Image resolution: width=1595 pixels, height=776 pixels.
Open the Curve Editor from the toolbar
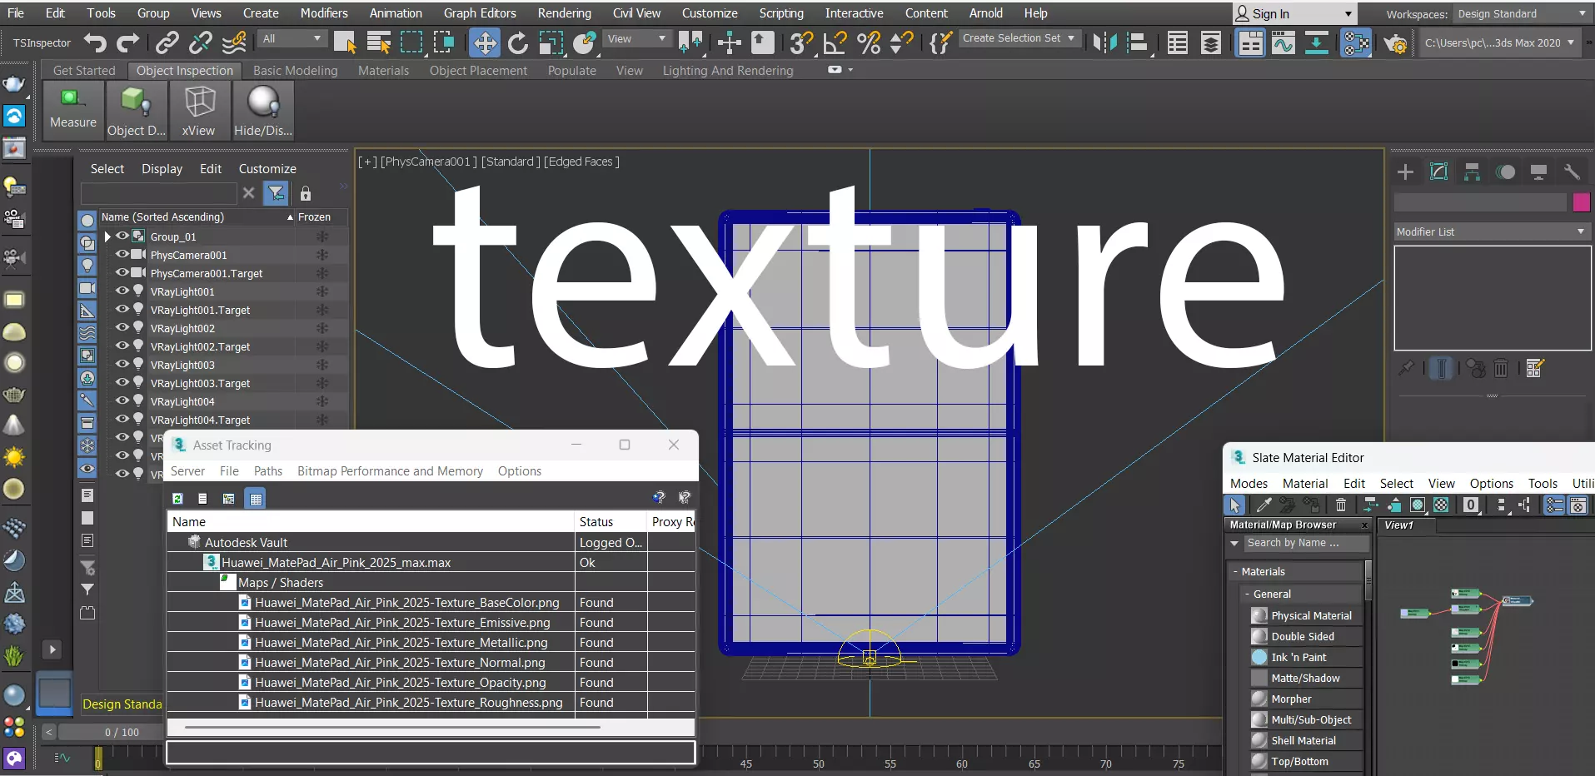click(1283, 42)
